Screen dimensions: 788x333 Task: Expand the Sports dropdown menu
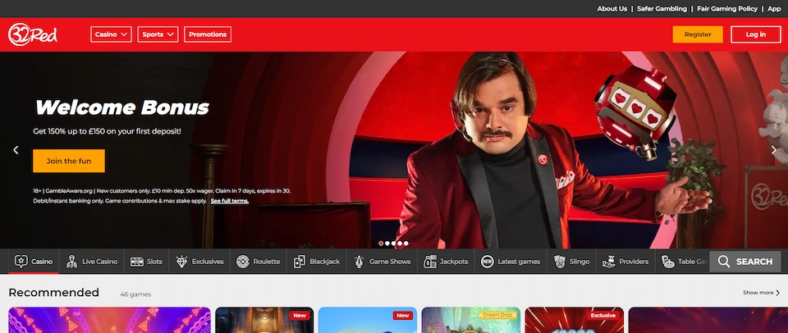point(158,34)
